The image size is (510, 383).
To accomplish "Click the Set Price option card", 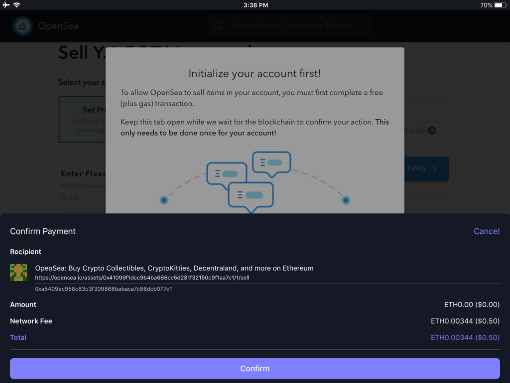I will click(x=83, y=119).
